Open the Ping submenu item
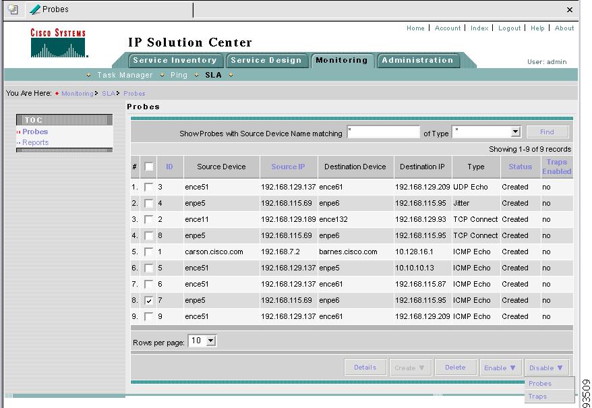The image size is (592, 408). point(179,75)
